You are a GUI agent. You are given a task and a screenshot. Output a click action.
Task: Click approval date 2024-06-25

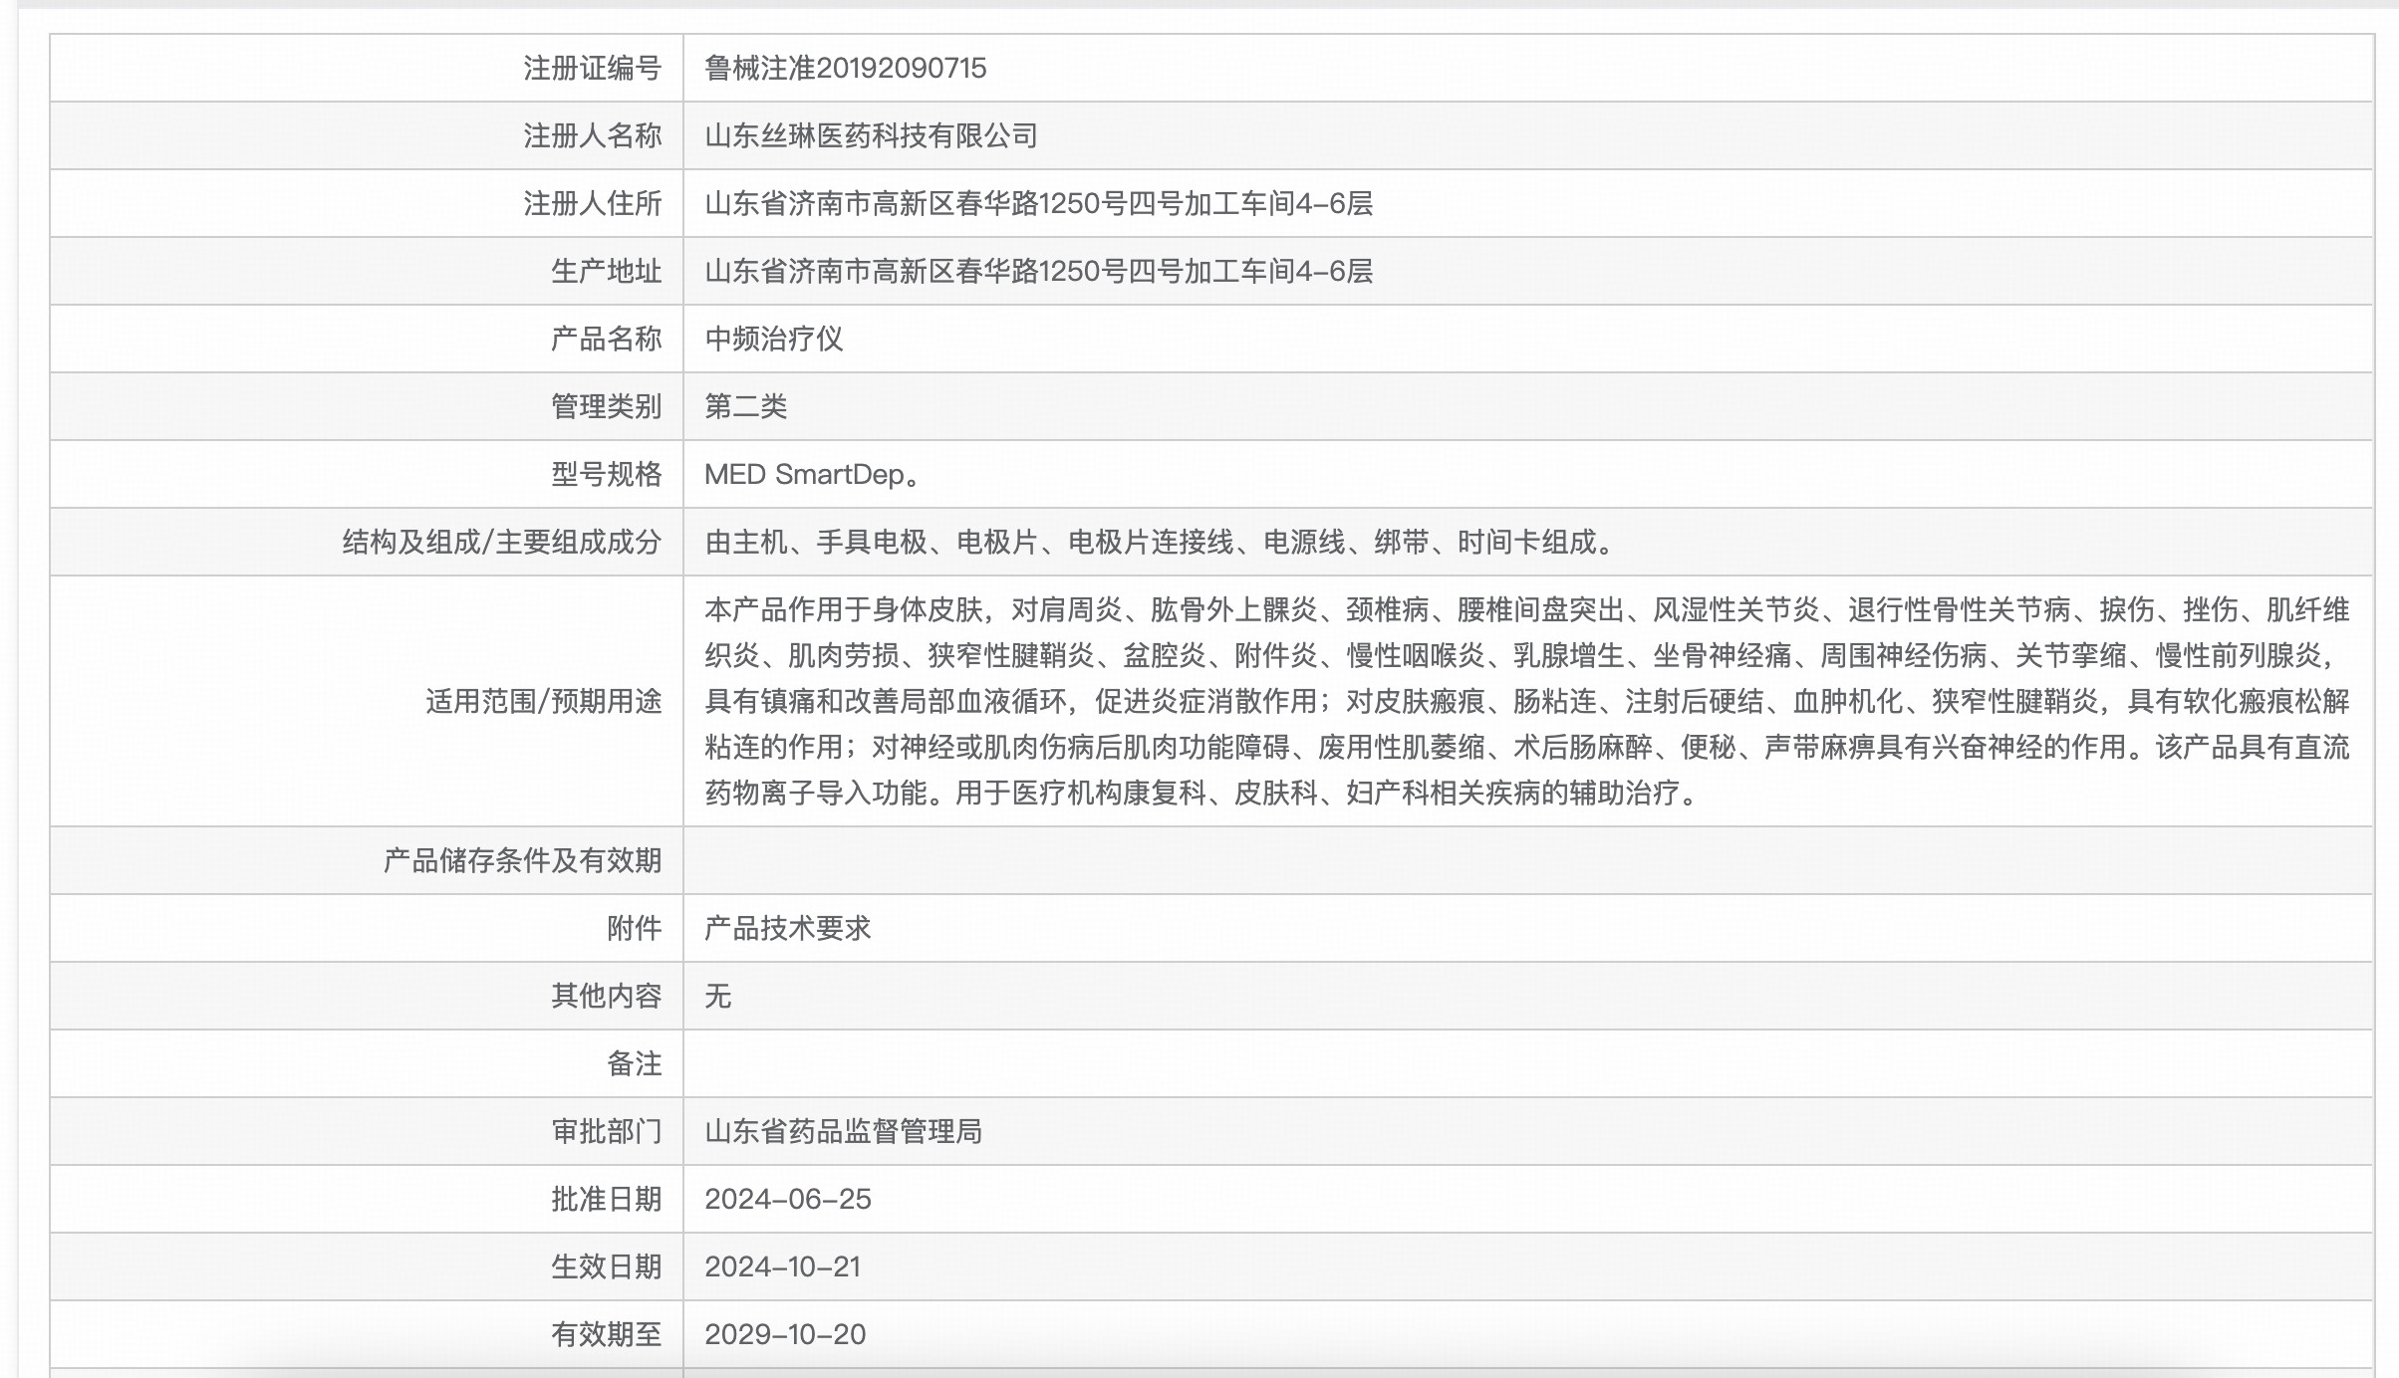787,1199
